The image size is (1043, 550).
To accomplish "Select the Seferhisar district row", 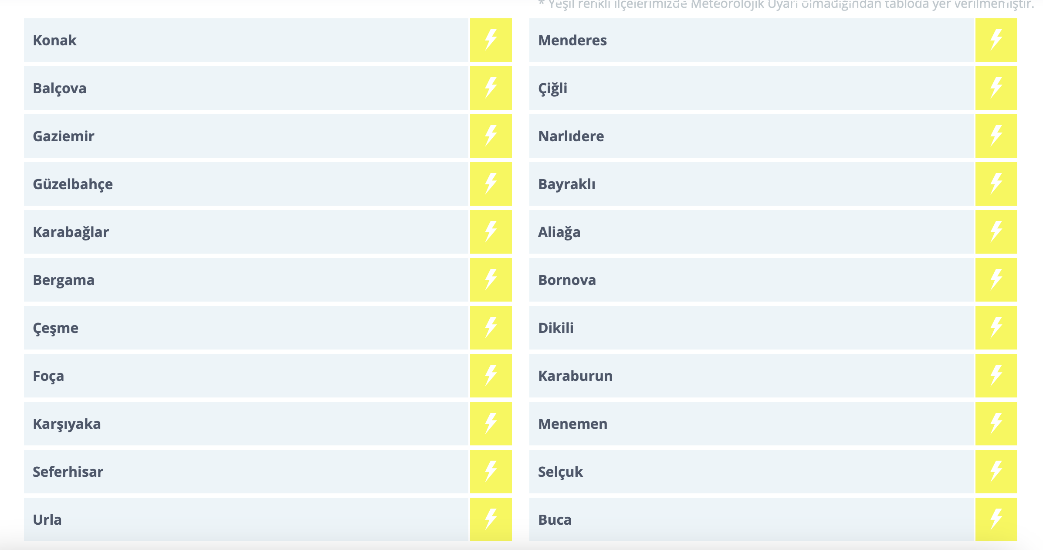I will pyautogui.click(x=68, y=472).
